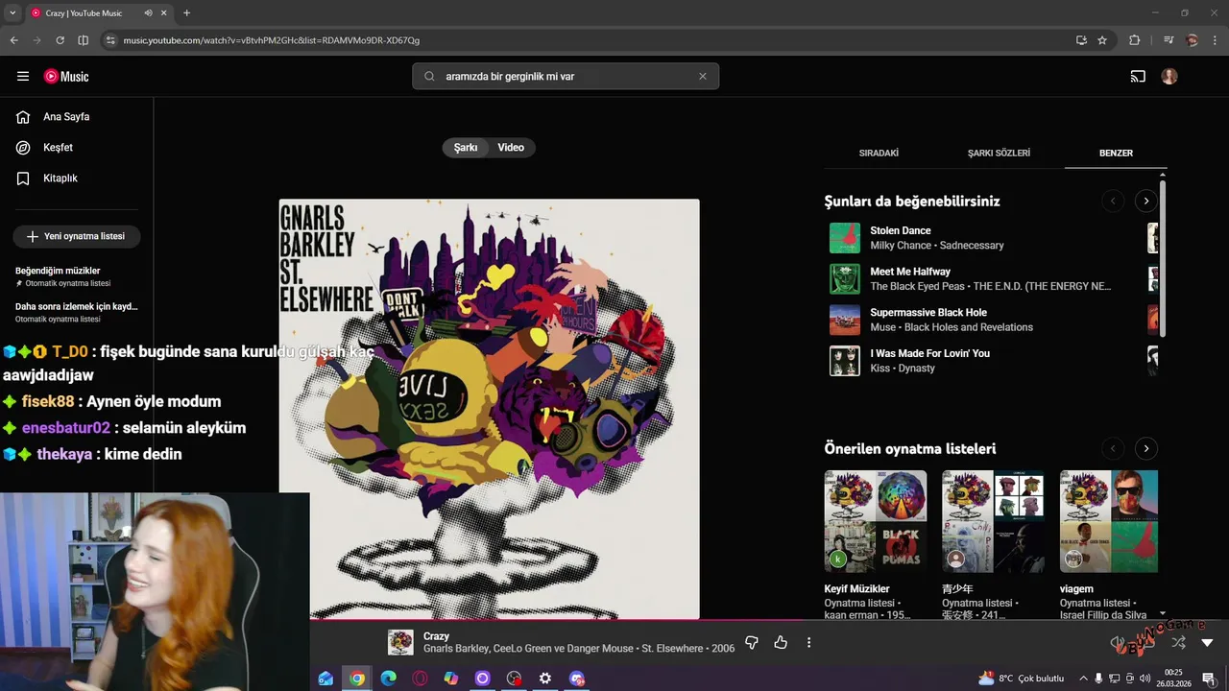Open Microsoft Edge from taskbar

coord(388,679)
